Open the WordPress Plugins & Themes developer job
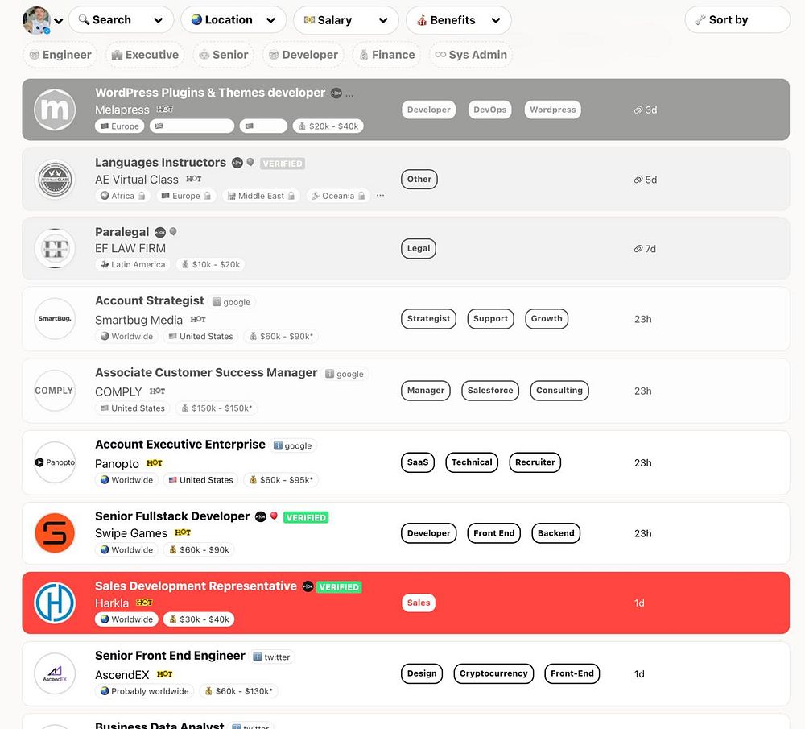This screenshot has height=729, width=805. click(210, 93)
